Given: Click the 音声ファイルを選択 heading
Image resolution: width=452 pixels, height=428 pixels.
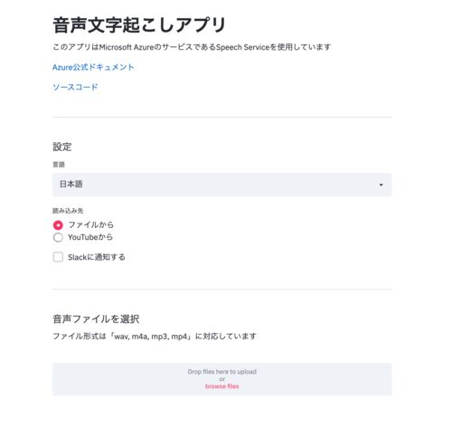Looking at the screenshot, I should (96, 319).
